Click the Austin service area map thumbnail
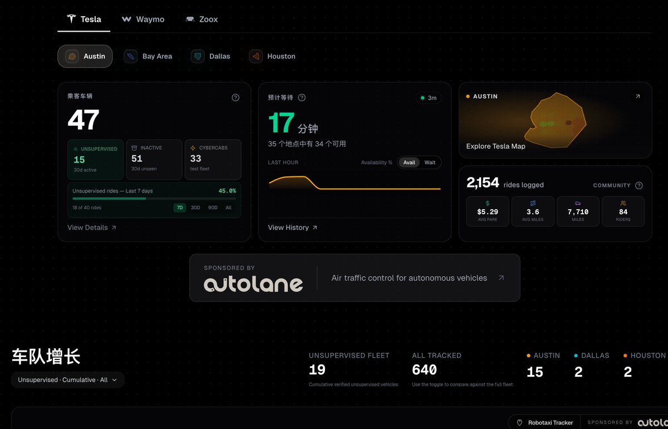Viewport: 668px width, 429px height. pyautogui.click(x=555, y=120)
